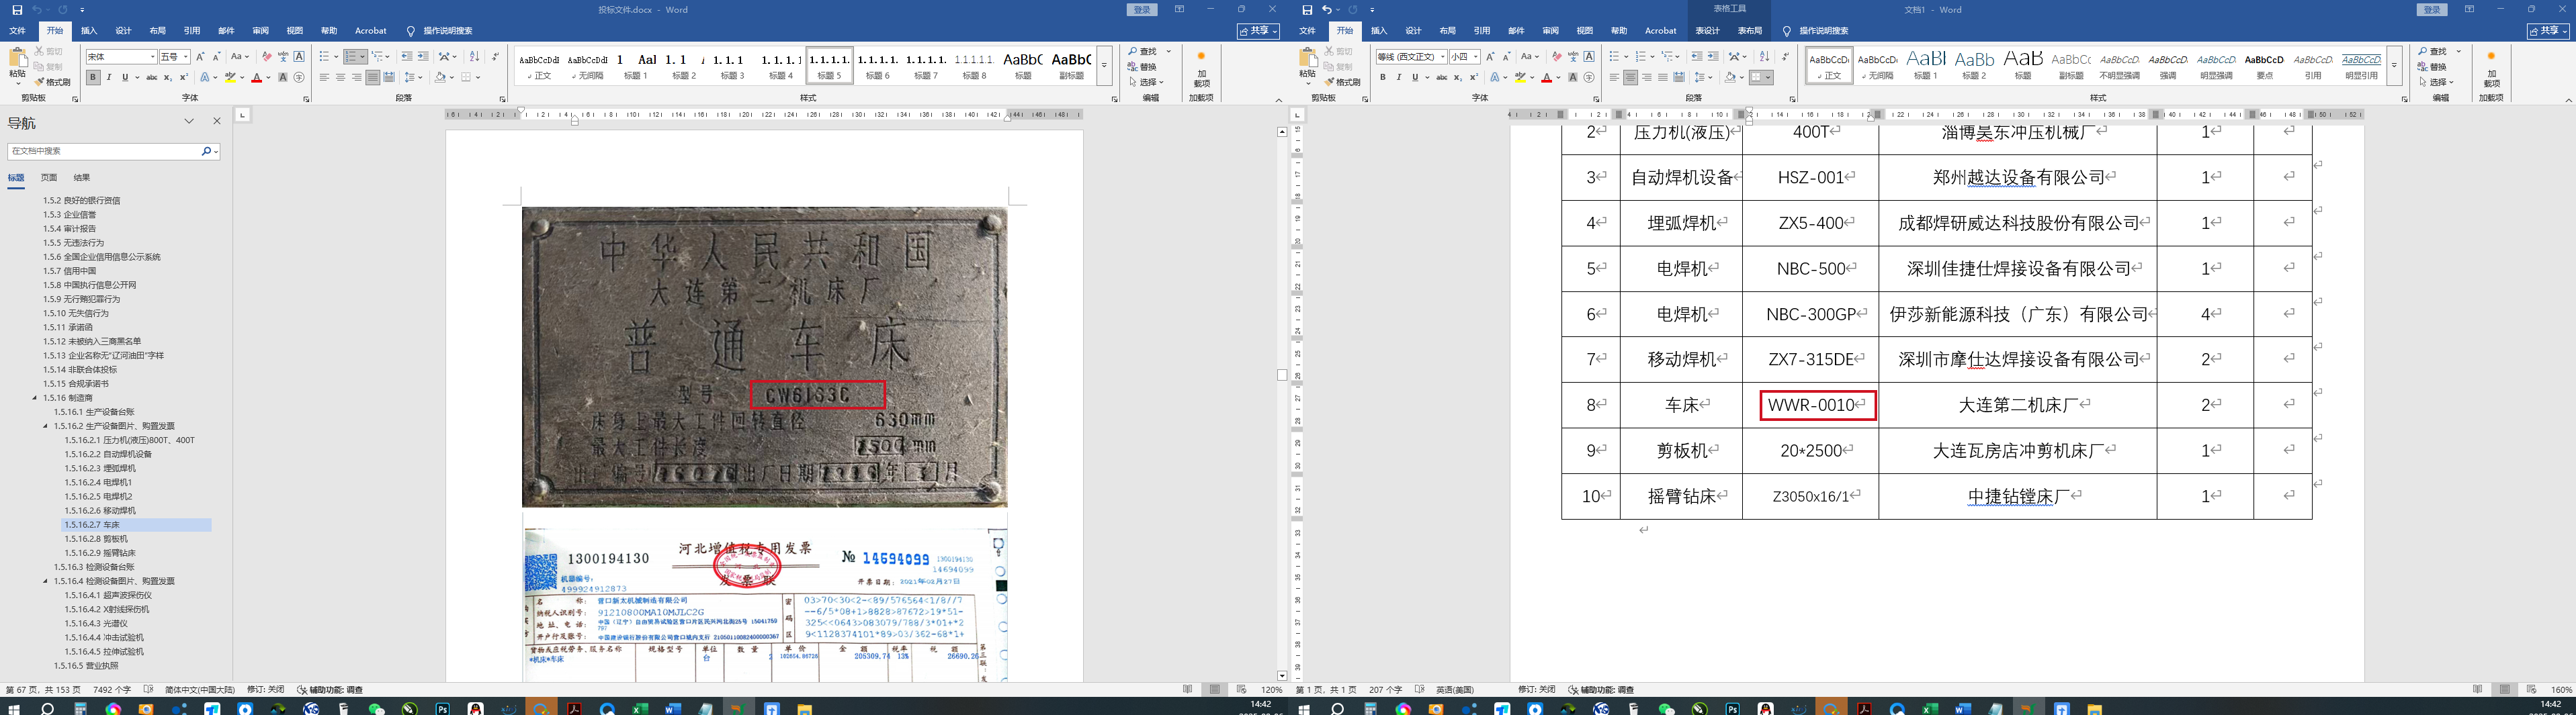Viewport: 2576px width, 715px height.
Task: Switch to the 结果 tab in navigation pane
Action: 82,178
